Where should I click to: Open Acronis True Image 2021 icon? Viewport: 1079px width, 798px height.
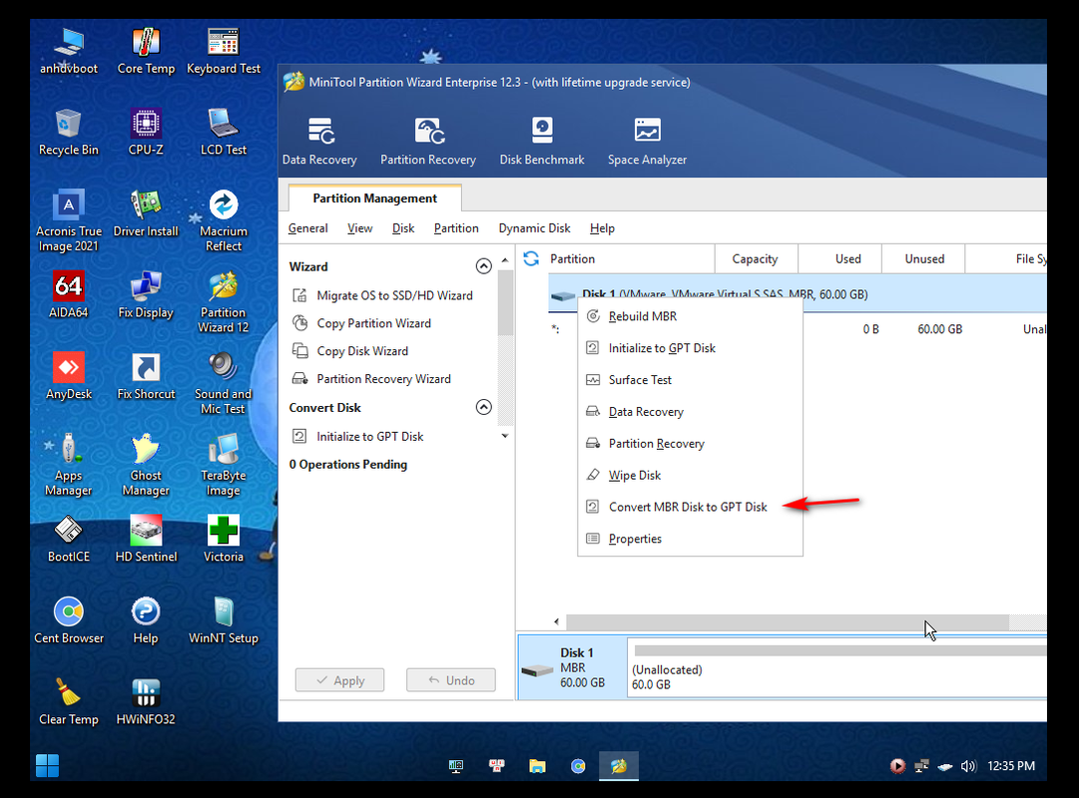click(x=68, y=220)
